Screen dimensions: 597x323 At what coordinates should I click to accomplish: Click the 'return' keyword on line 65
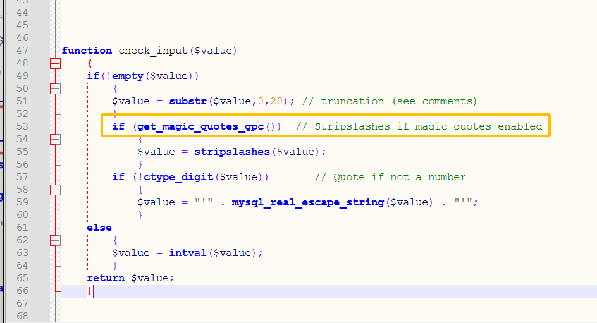point(106,278)
